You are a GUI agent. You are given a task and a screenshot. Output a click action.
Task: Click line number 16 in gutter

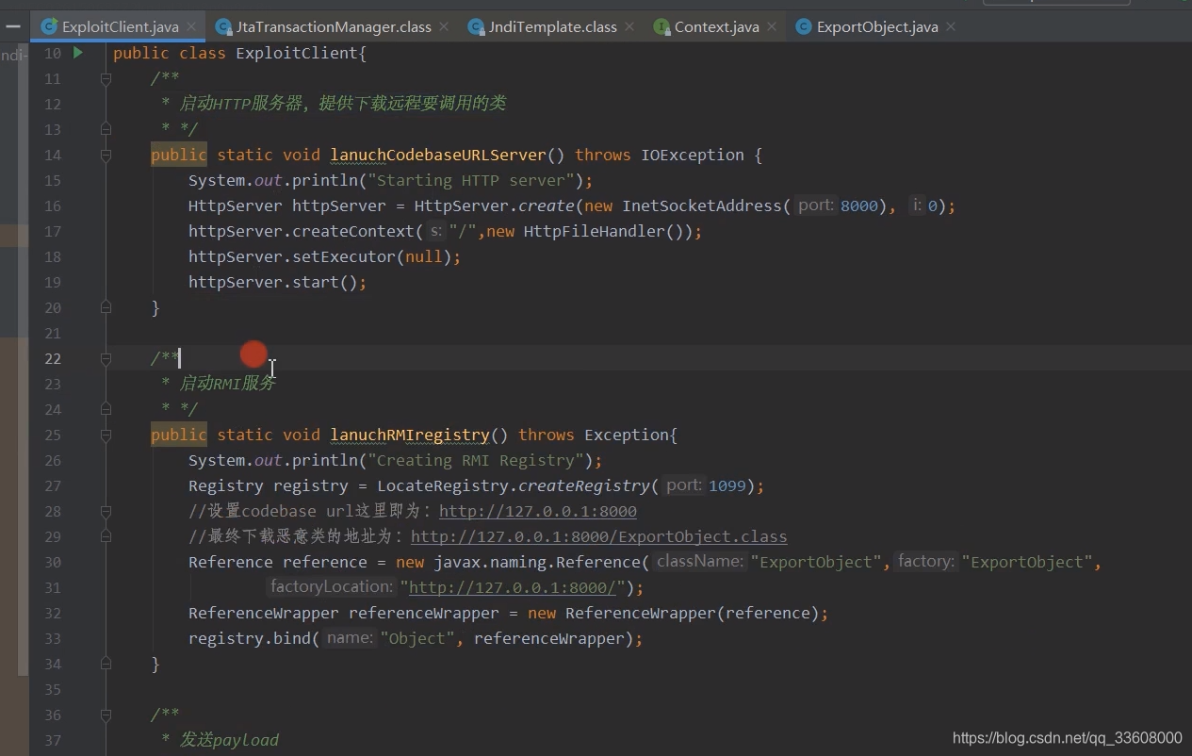click(52, 205)
